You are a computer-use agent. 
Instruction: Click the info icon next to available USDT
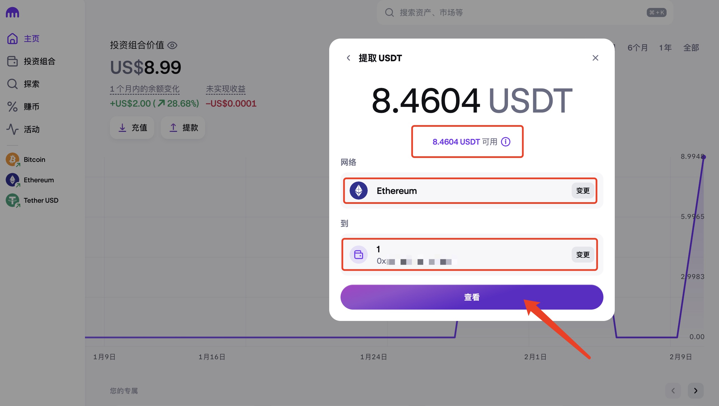506,142
